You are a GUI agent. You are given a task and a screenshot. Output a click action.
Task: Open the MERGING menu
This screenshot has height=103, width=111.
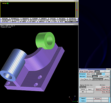point(5,19)
